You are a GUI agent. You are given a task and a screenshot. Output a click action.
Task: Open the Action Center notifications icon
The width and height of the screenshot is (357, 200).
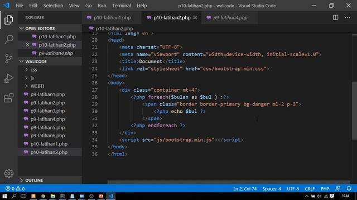tap(332, 196)
